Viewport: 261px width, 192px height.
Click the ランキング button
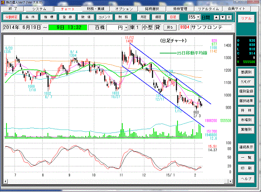(x=246, y=82)
